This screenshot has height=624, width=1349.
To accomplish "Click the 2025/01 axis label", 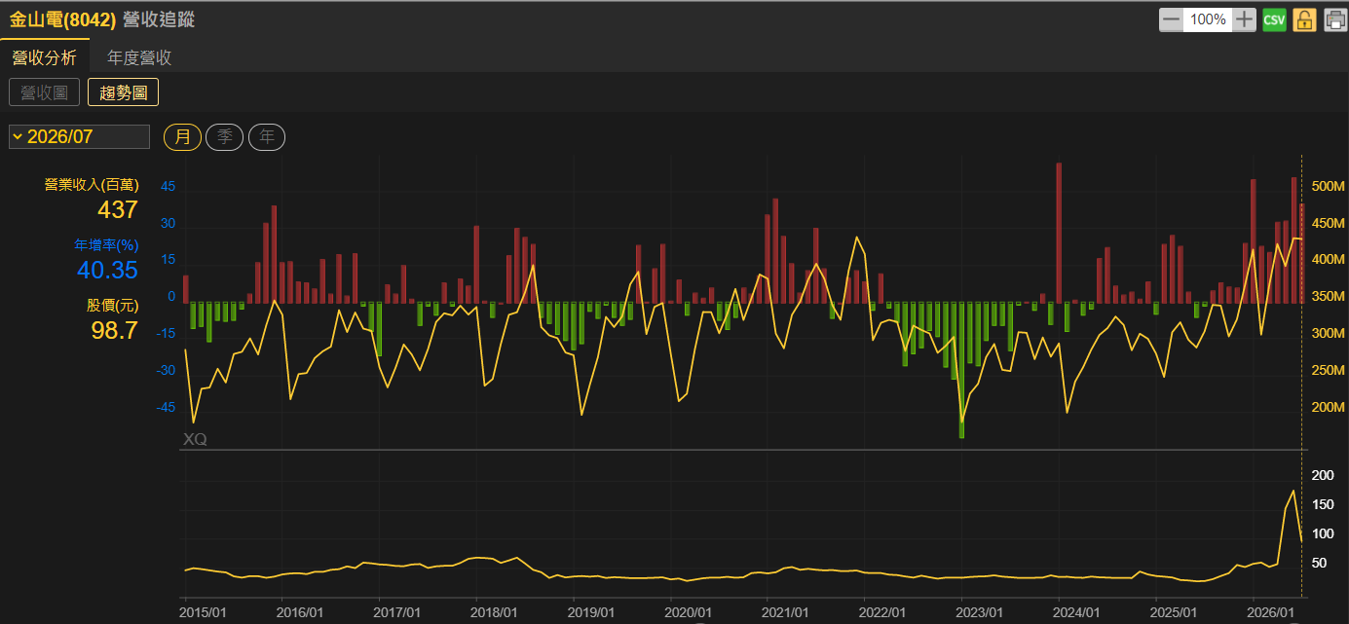I will tap(1175, 612).
